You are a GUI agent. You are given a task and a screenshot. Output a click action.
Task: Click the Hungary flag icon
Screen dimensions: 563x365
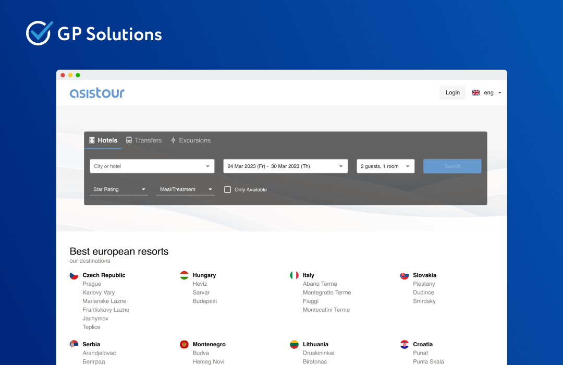(184, 275)
